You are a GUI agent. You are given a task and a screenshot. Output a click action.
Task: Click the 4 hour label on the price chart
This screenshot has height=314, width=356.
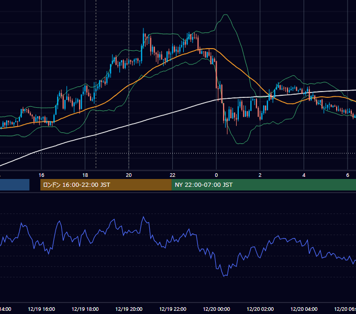pos(304,175)
